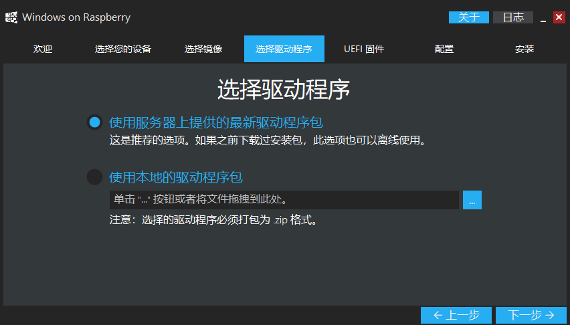This screenshot has height=325, width=570.
Task: Click the 使用服务器上提供的最新驱动程序包 label
Action: (x=221, y=122)
